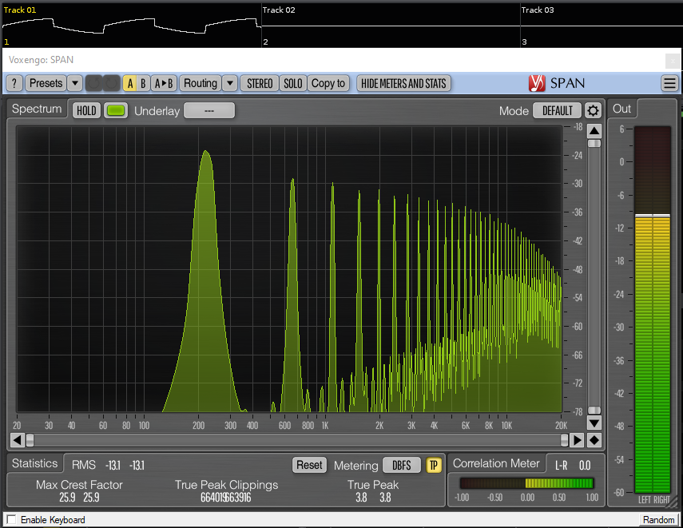Enable the Keyboard checkbox

(x=11, y=519)
